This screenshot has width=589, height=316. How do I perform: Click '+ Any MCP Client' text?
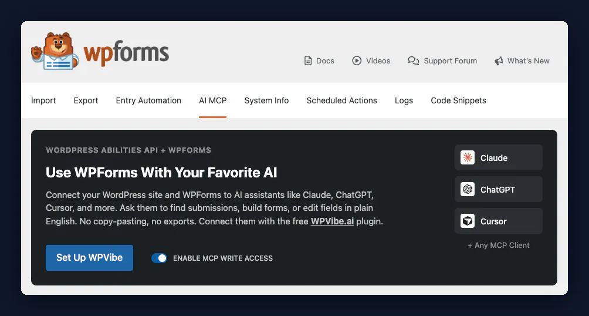(x=499, y=246)
